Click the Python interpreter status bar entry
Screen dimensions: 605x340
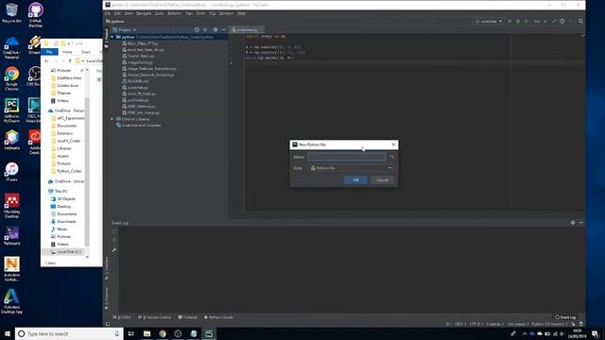coord(548,324)
